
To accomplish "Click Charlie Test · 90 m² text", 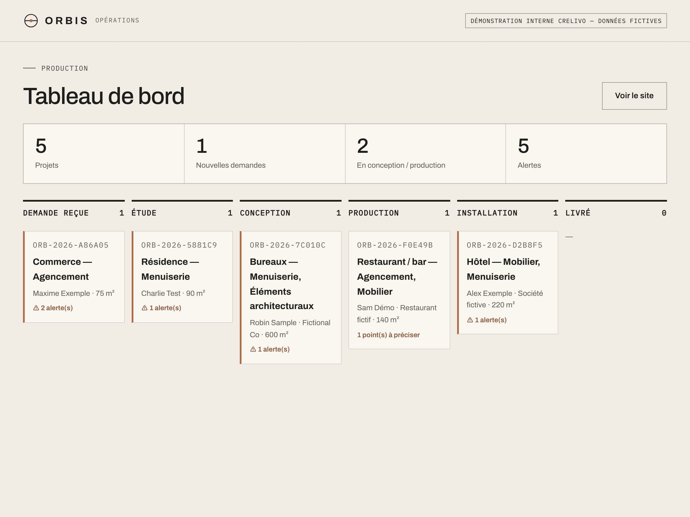I will 173,293.
